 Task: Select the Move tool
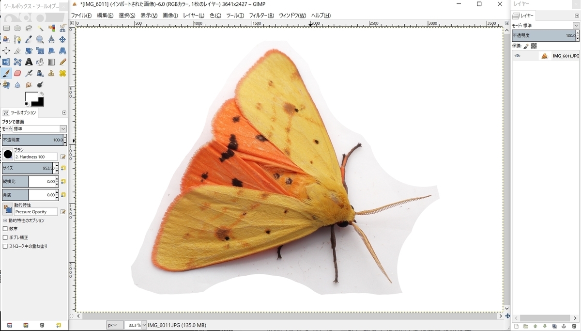click(x=62, y=39)
